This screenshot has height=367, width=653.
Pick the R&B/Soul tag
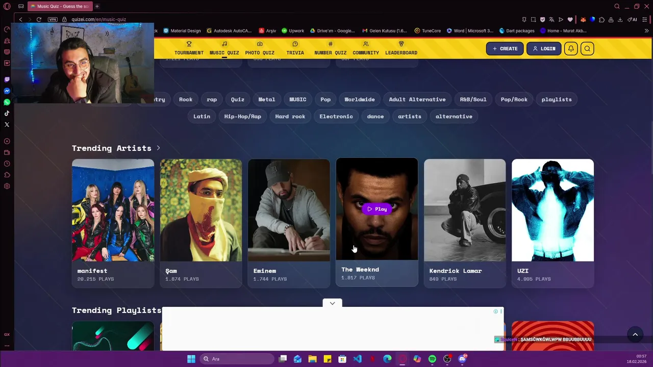pos(473,99)
